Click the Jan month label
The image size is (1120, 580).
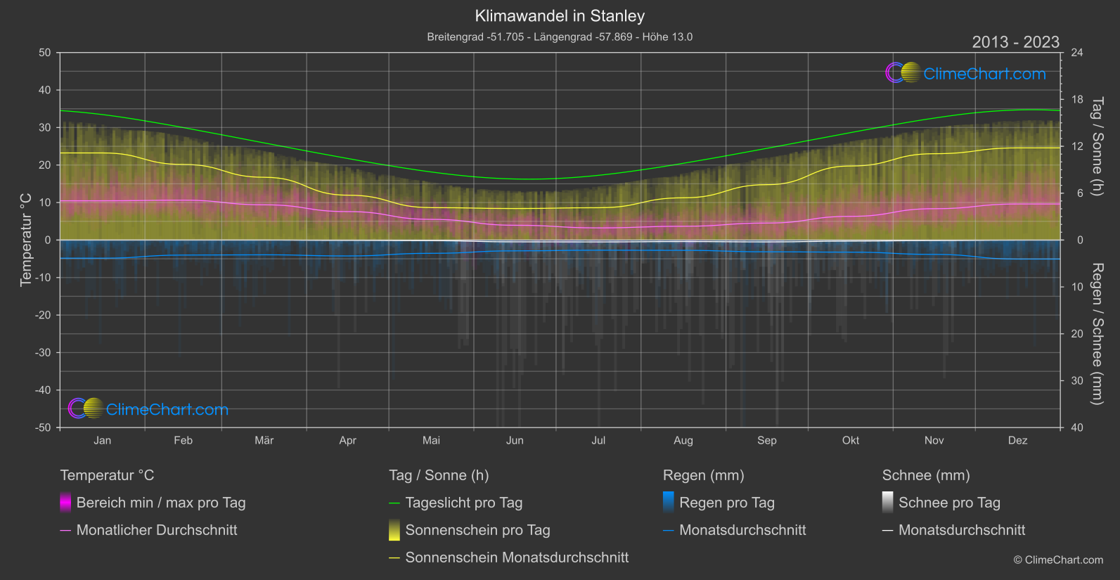click(x=103, y=440)
